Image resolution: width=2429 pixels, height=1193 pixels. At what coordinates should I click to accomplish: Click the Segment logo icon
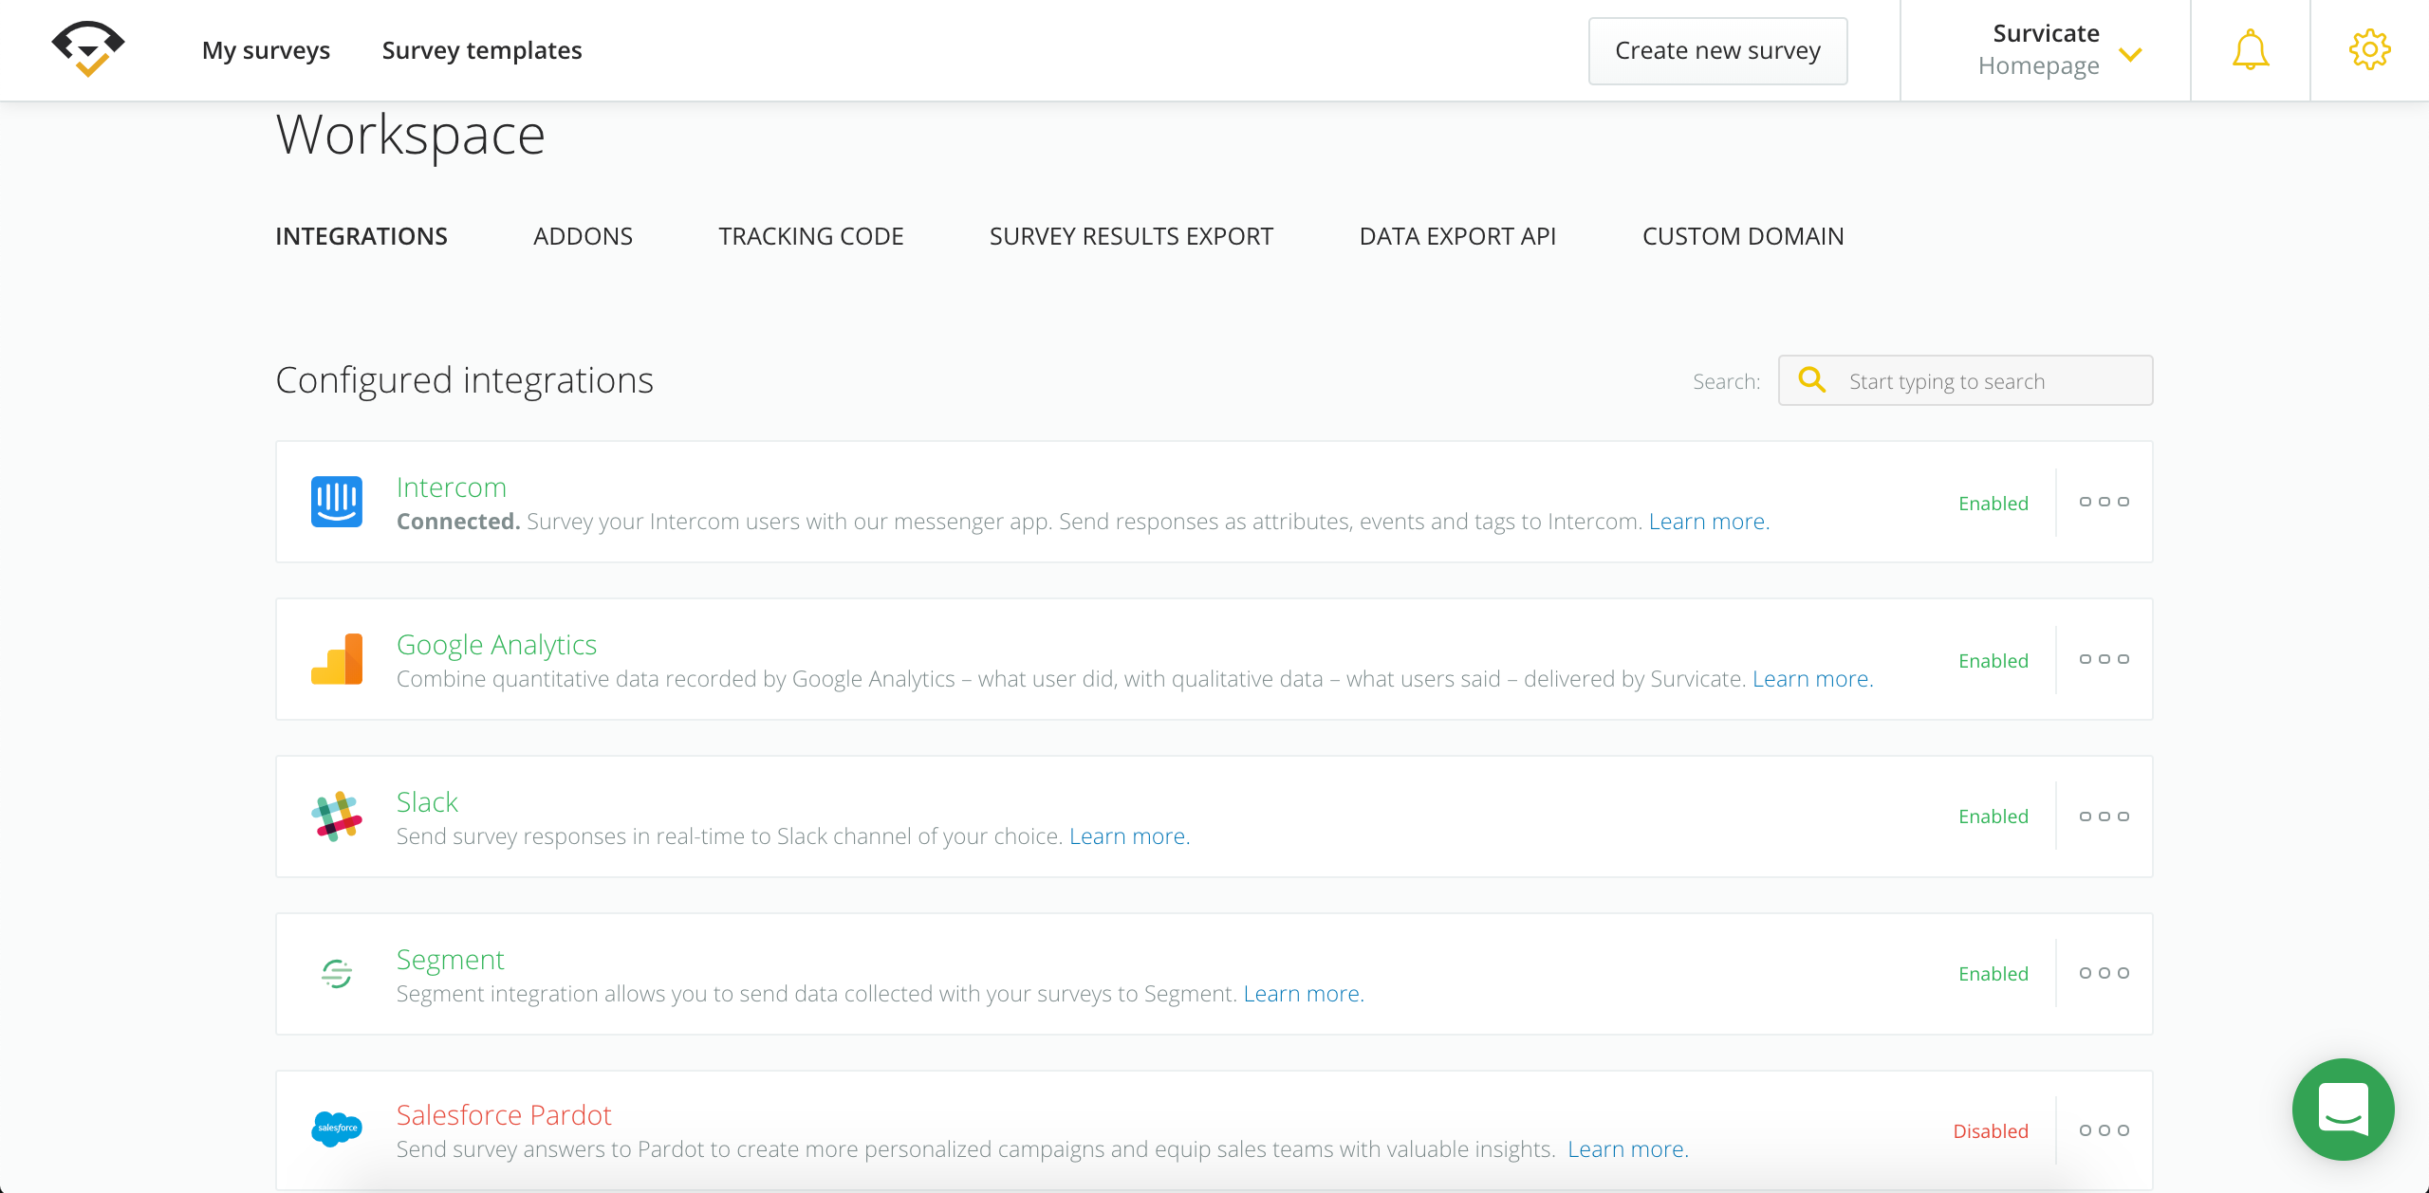[337, 974]
